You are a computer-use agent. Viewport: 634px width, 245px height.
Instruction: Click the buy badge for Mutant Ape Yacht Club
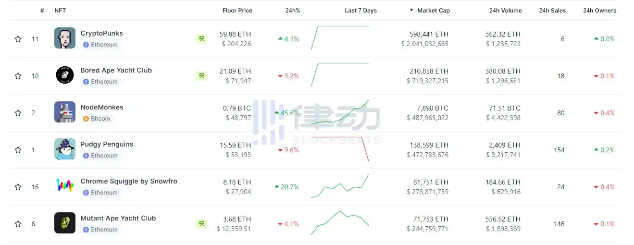(x=202, y=224)
